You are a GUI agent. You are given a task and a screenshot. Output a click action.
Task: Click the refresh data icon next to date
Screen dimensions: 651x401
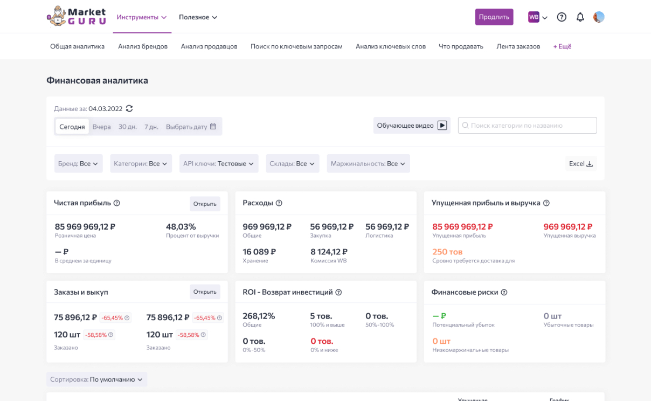pyautogui.click(x=129, y=108)
